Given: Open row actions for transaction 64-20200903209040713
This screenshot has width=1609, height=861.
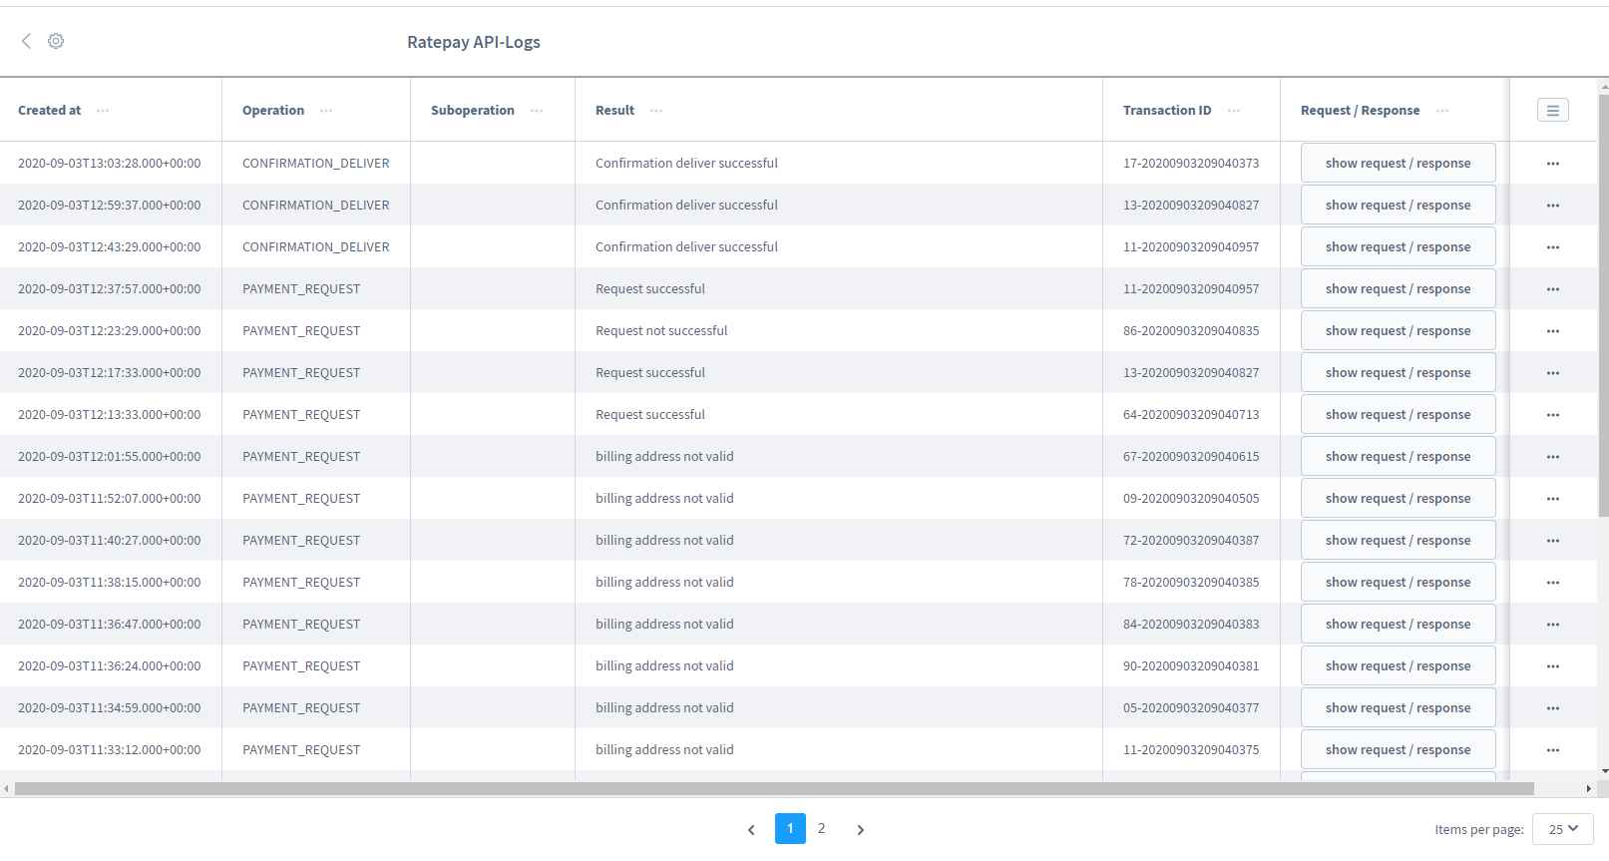Looking at the screenshot, I should pyautogui.click(x=1553, y=415).
